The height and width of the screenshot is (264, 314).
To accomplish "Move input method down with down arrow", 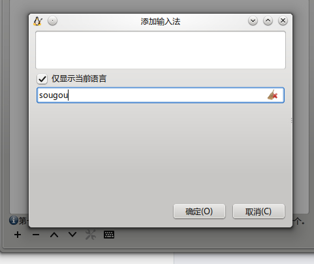I will [72, 235].
